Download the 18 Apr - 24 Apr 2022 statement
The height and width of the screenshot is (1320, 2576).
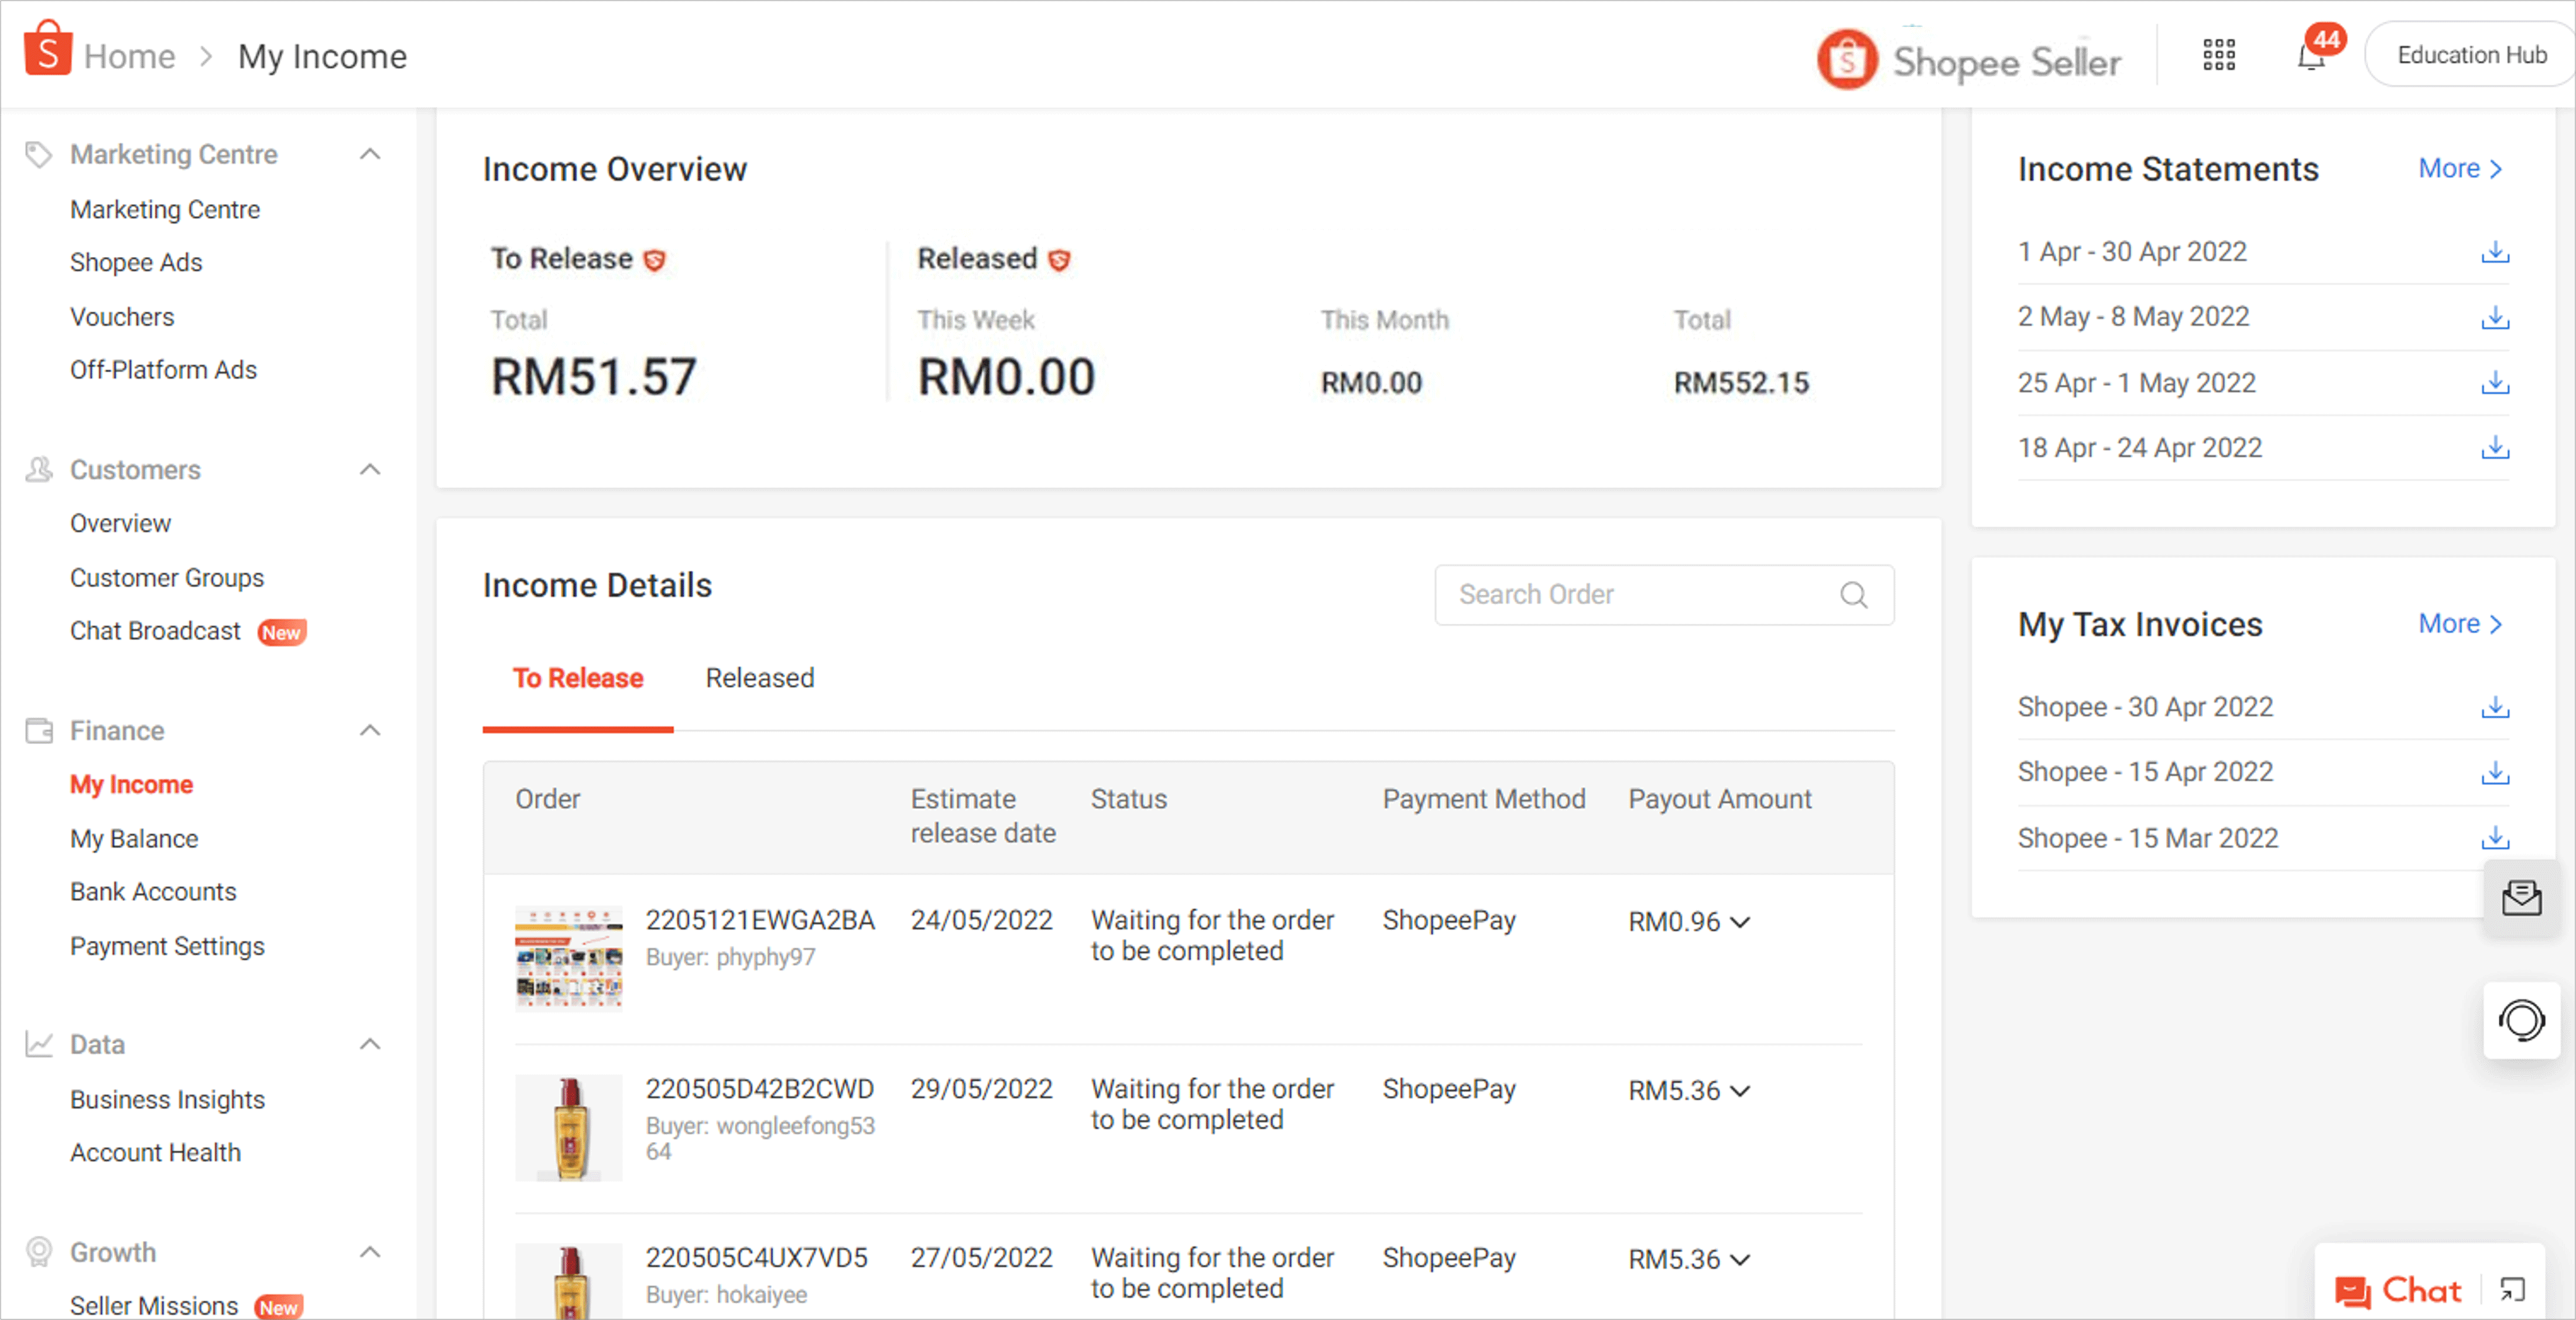[x=2494, y=448]
